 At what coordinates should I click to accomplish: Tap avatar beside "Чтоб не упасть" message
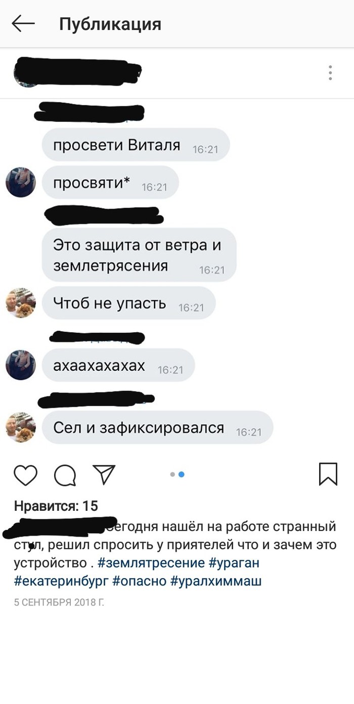point(21,303)
